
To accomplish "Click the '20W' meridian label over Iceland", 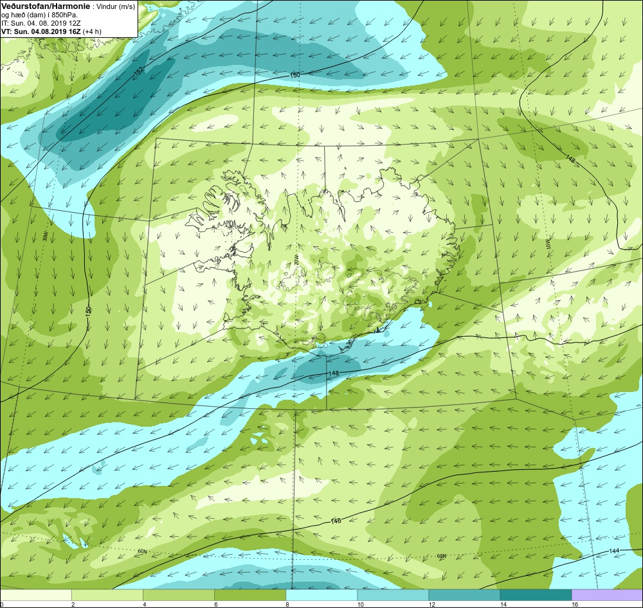I will click(296, 260).
